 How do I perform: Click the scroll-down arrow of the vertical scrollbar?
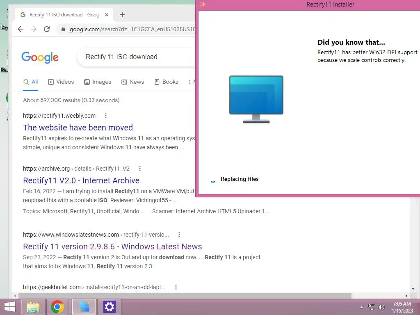pyautogui.click(x=413, y=289)
